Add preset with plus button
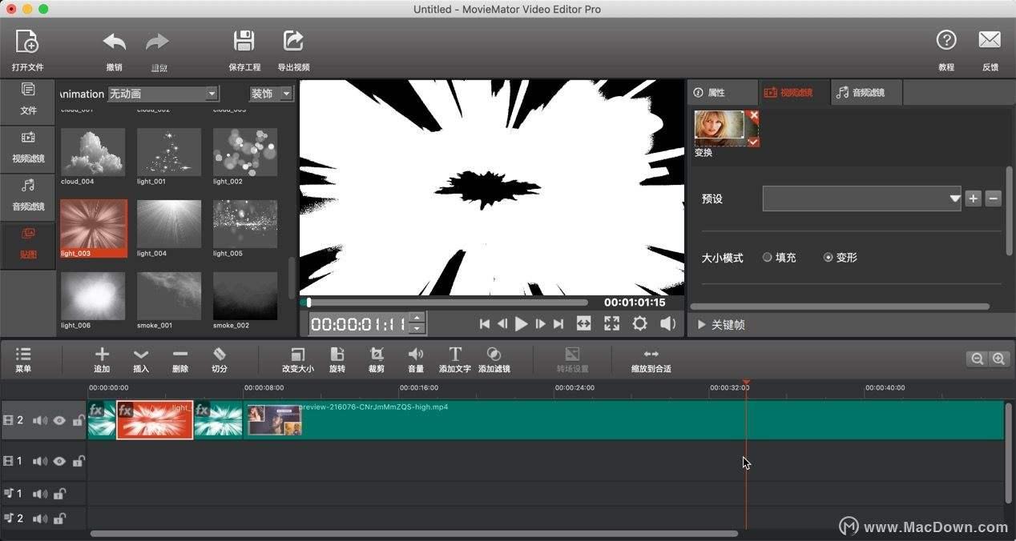Viewport: 1016px width, 541px height. coord(973,198)
